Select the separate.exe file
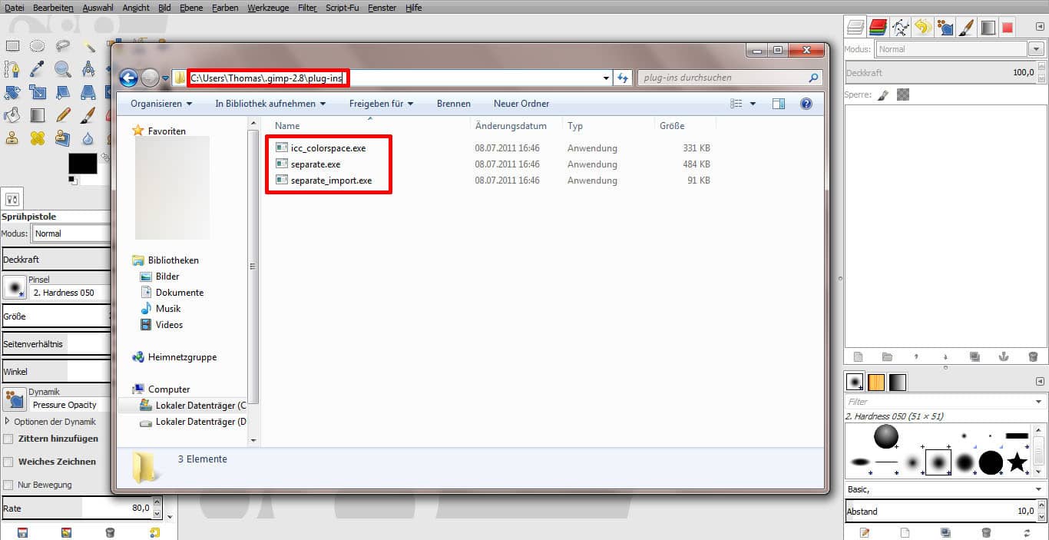Screen dimensions: 1049x540 point(315,164)
